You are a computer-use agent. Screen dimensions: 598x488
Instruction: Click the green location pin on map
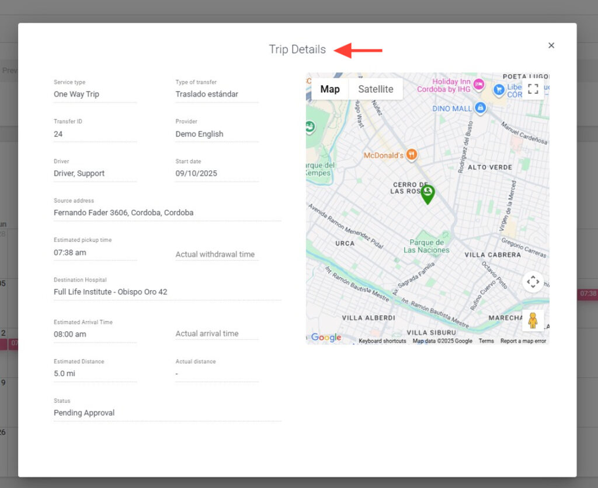(427, 194)
